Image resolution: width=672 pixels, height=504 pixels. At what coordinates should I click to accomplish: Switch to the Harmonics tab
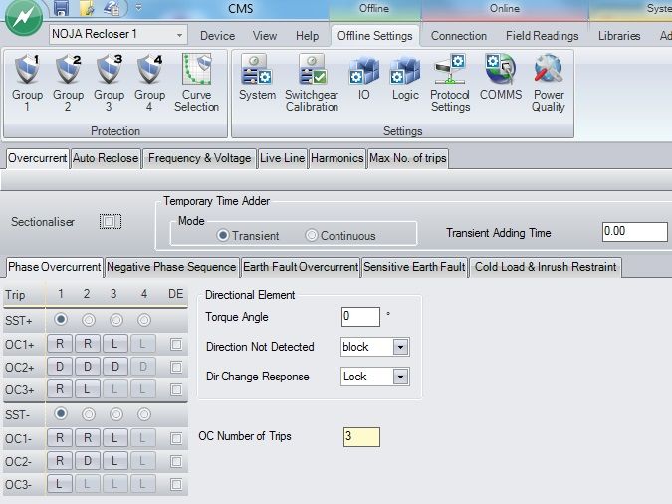pyautogui.click(x=336, y=158)
